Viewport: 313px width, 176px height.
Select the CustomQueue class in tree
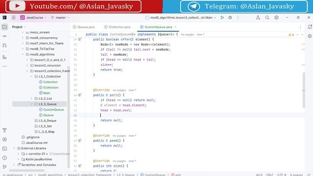point(51,110)
